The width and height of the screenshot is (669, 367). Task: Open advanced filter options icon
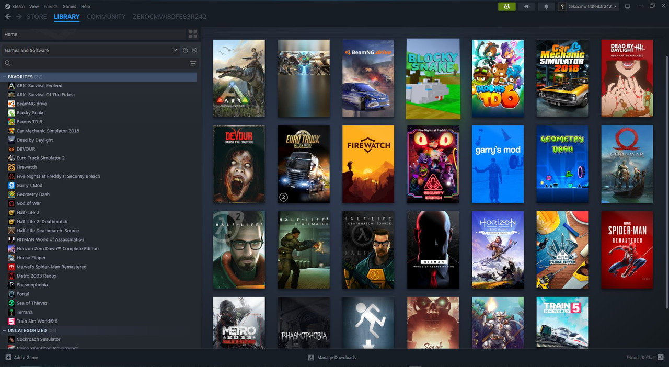pyautogui.click(x=193, y=63)
